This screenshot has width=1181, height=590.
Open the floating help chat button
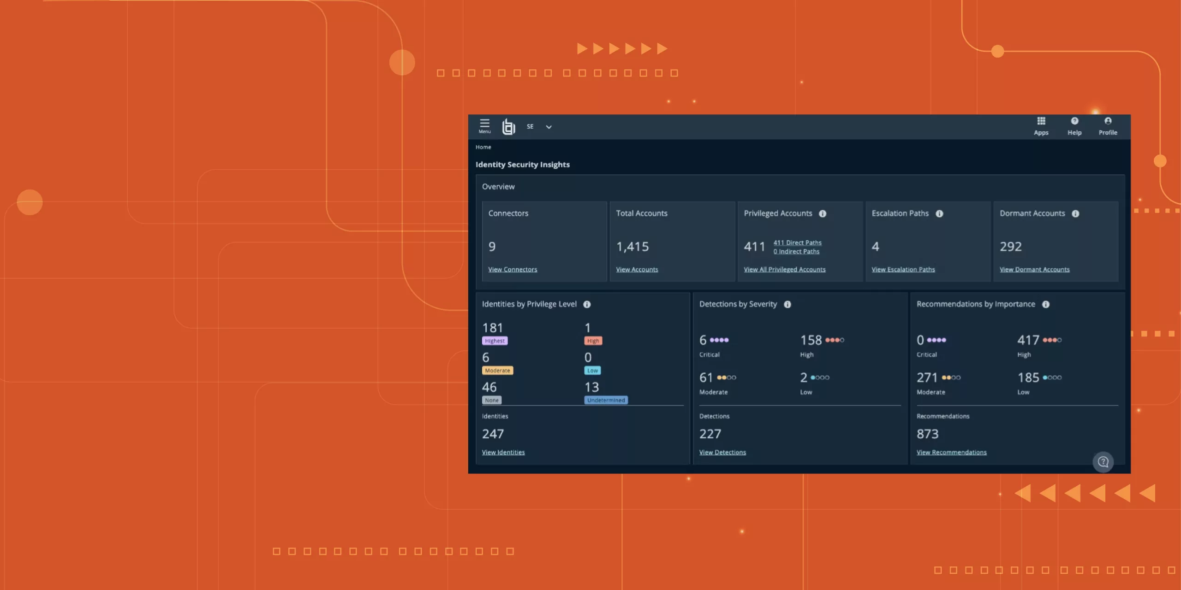pos(1103,461)
